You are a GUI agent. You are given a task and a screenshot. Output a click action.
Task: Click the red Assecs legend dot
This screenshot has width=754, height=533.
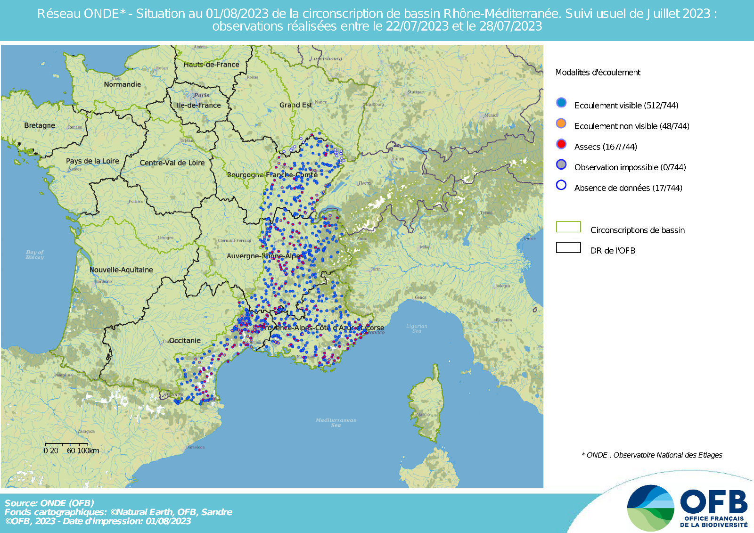(x=561, y=144)
